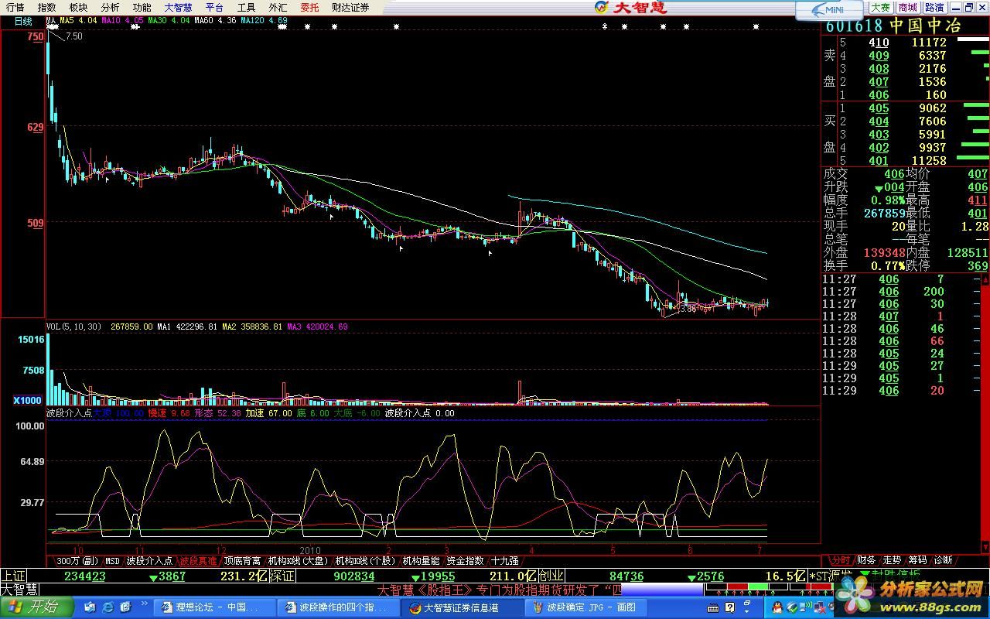Click sell level 1 price 406
The height and width of the screenshot is (619, 990).
click(879, 95)
